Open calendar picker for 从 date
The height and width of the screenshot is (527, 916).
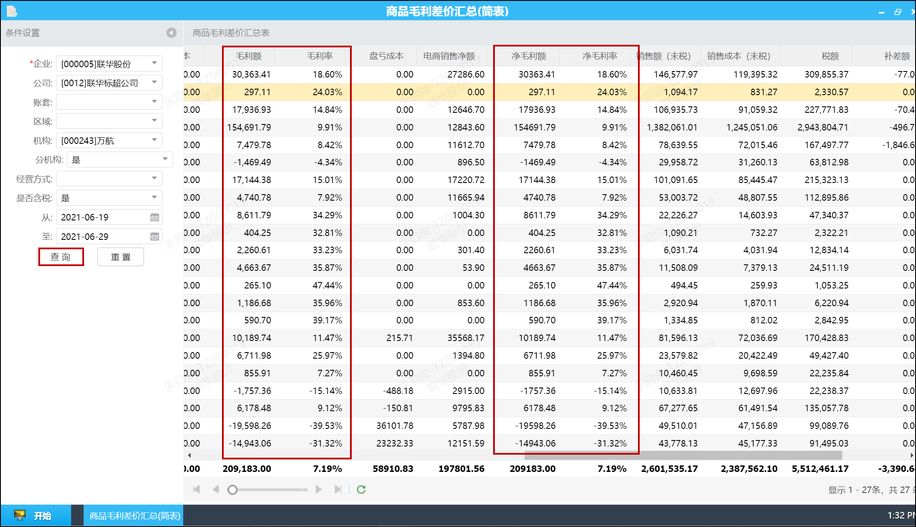coord(155,217)
